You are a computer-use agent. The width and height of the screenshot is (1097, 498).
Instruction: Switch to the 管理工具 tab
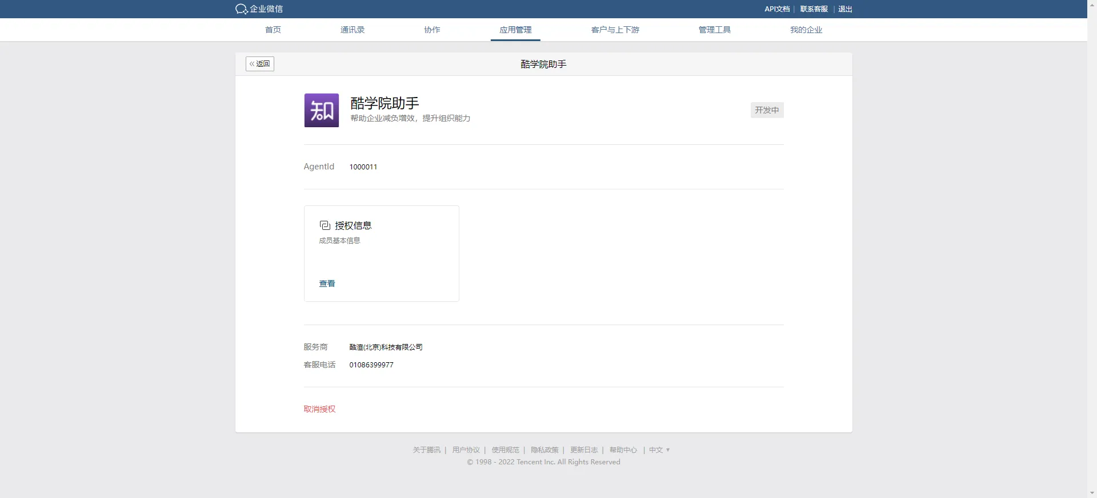[715, 30]
